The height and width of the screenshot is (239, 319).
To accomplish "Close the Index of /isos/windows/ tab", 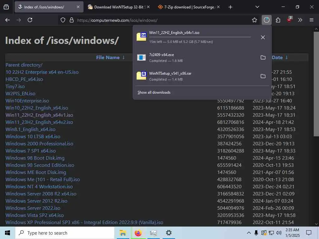I will (78, 7).
